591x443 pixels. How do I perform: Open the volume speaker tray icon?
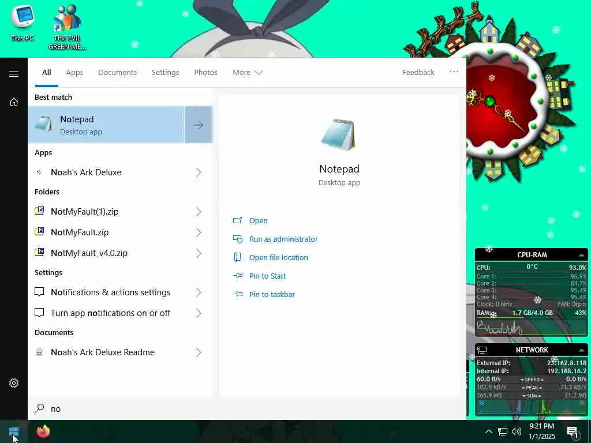517,431
